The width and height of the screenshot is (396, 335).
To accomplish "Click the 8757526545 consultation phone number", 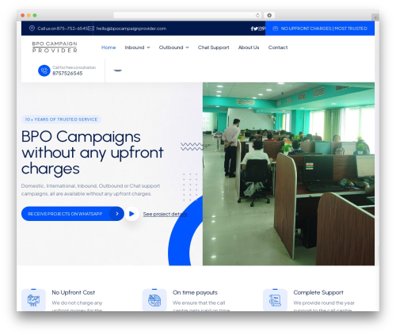I will [67, 74].
